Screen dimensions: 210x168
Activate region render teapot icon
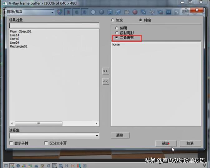160,12
